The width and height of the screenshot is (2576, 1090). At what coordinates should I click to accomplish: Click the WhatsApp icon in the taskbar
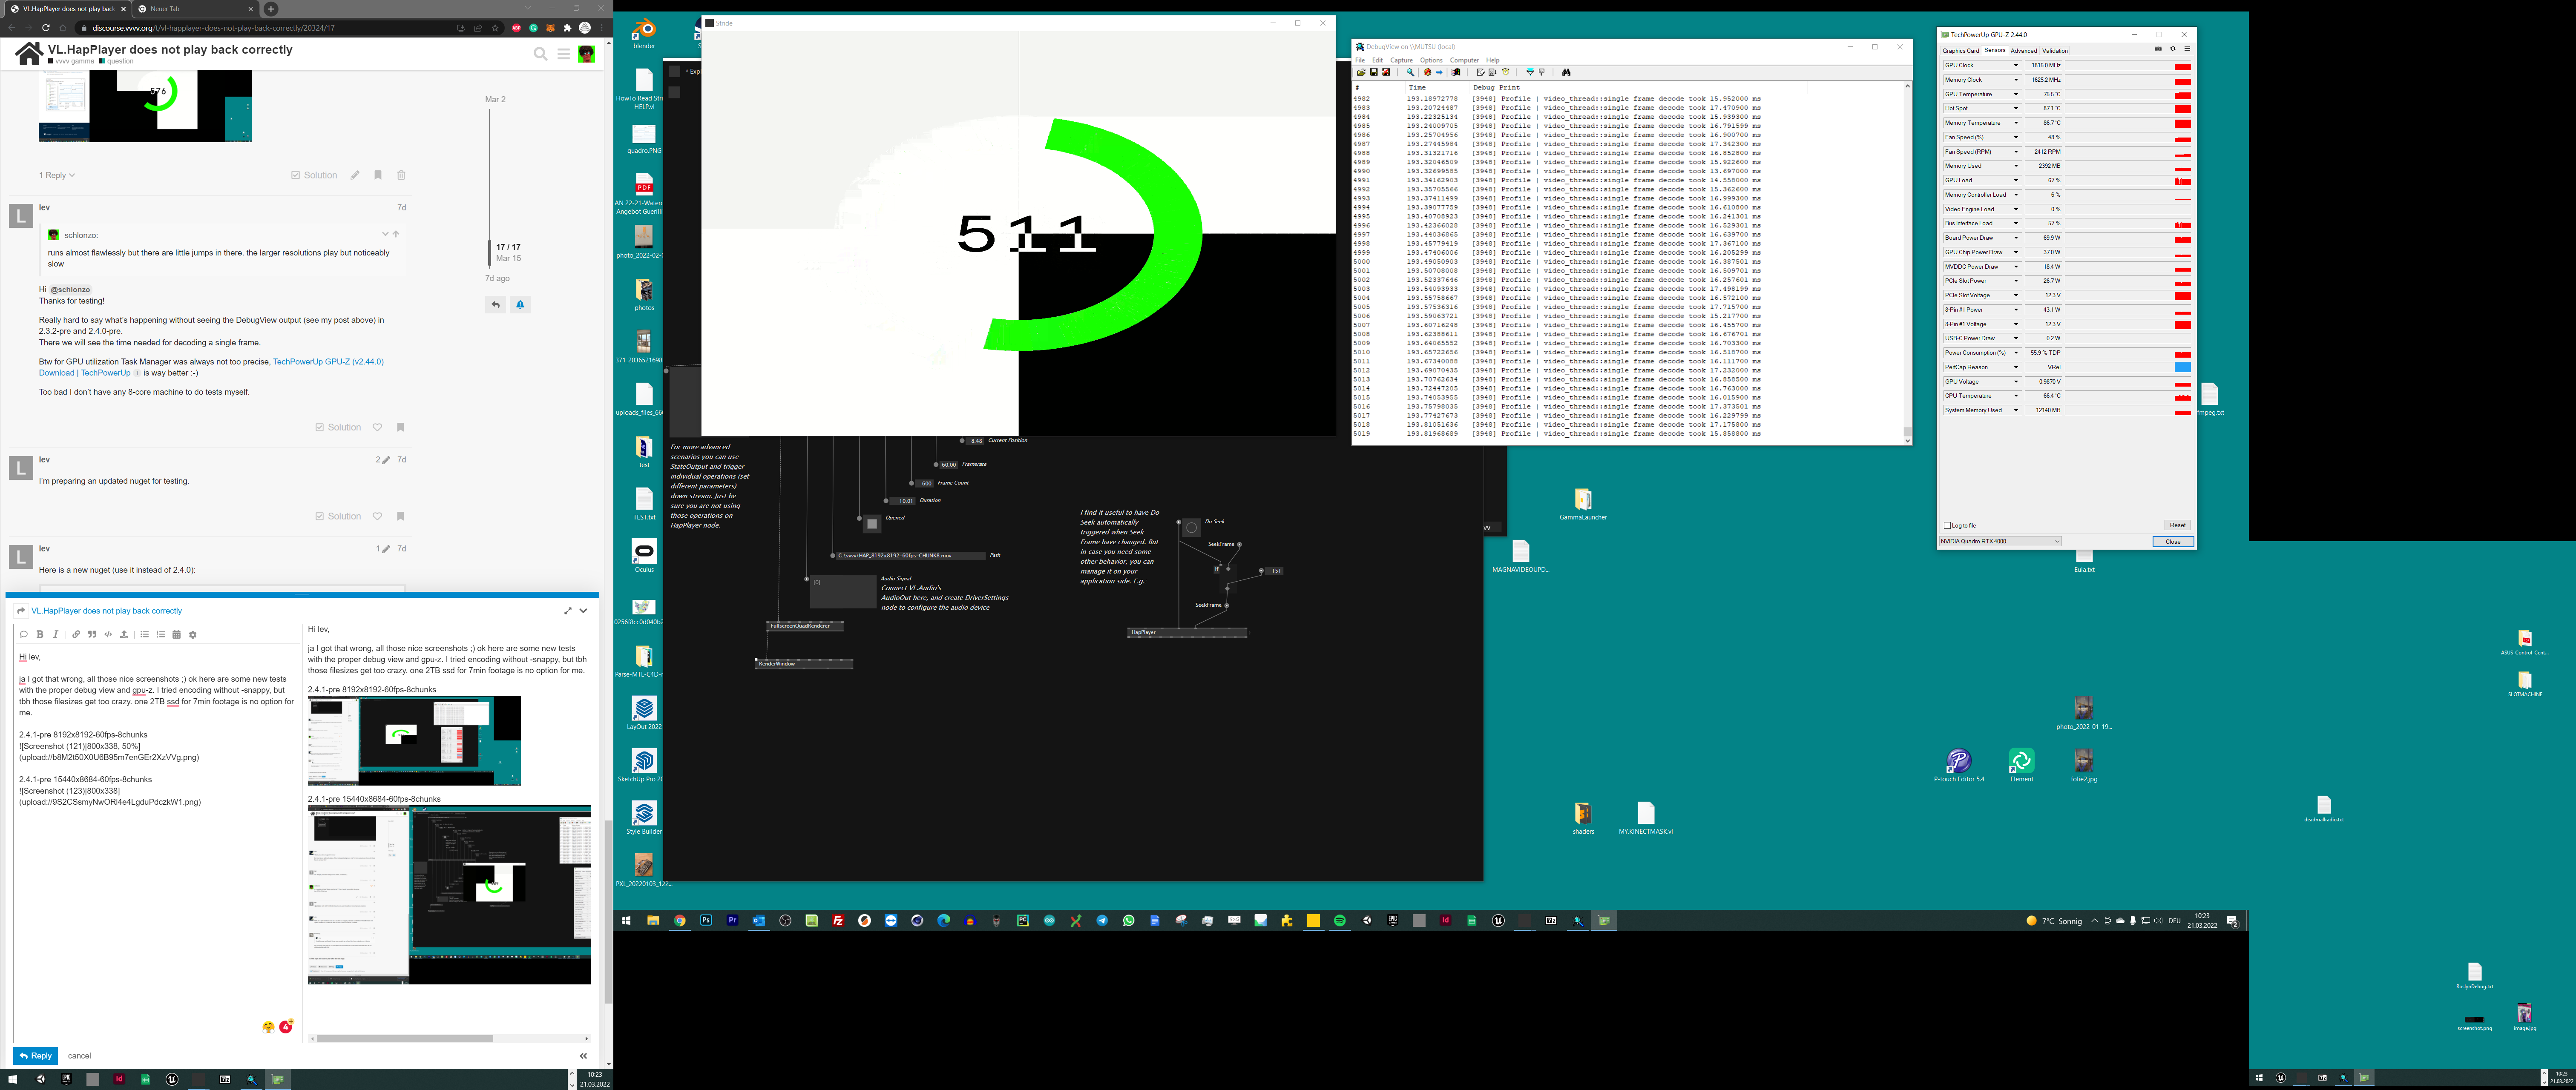1129,921
